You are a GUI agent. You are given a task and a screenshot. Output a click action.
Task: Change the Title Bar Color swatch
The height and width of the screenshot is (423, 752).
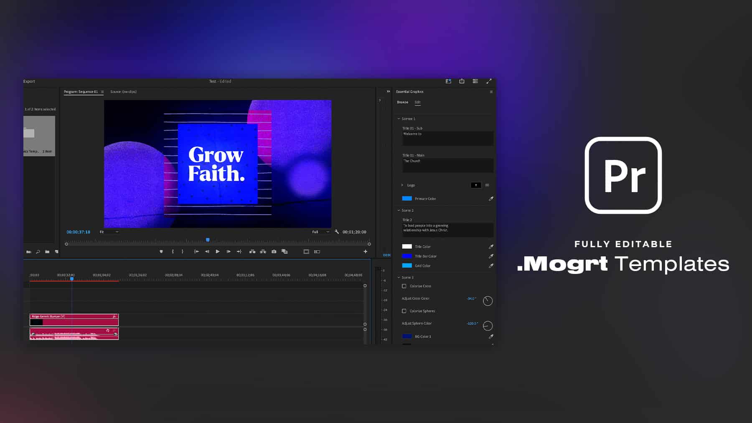pos(407,256)
